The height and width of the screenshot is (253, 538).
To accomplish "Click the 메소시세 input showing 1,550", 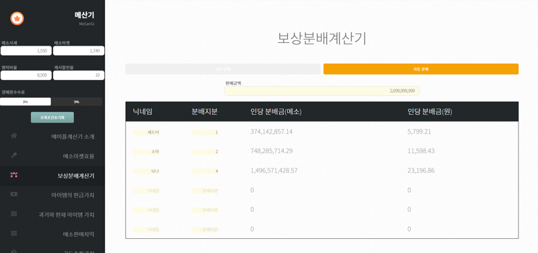I will (x=26, y=51).
